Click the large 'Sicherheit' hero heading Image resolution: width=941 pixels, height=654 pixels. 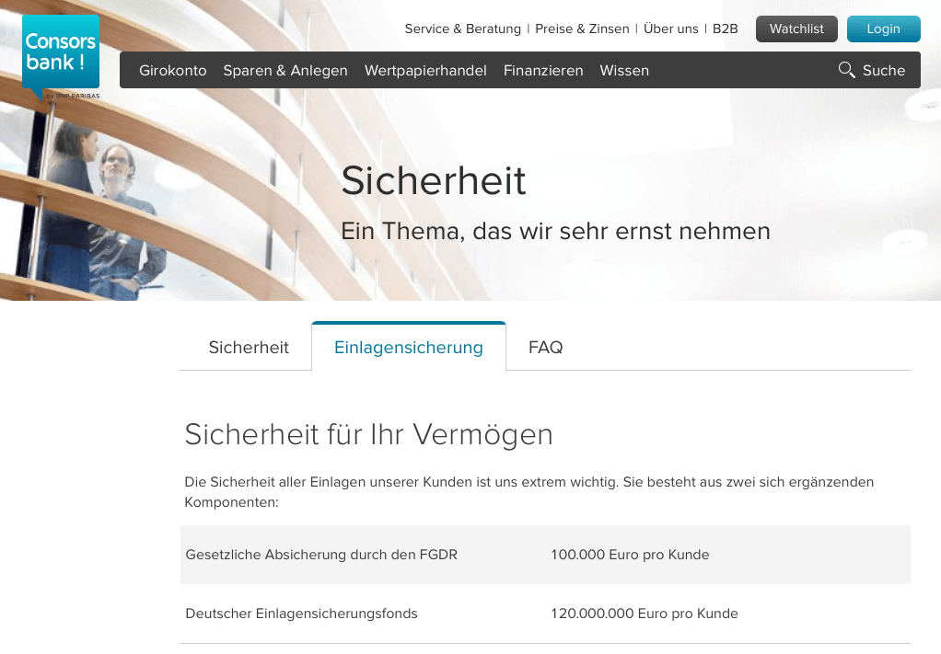[x=434, y=180]
